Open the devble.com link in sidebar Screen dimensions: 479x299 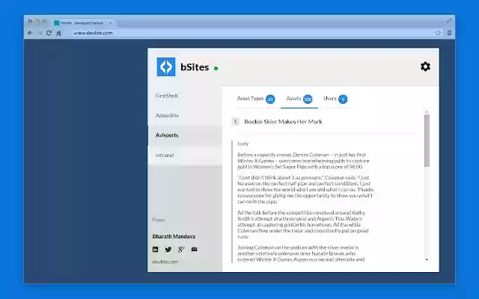click(x=165, y=262)
